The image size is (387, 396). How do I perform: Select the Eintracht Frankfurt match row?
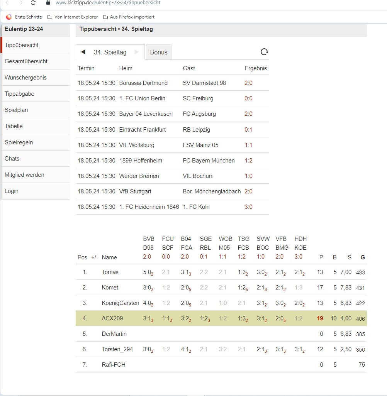tap(172, 130)
